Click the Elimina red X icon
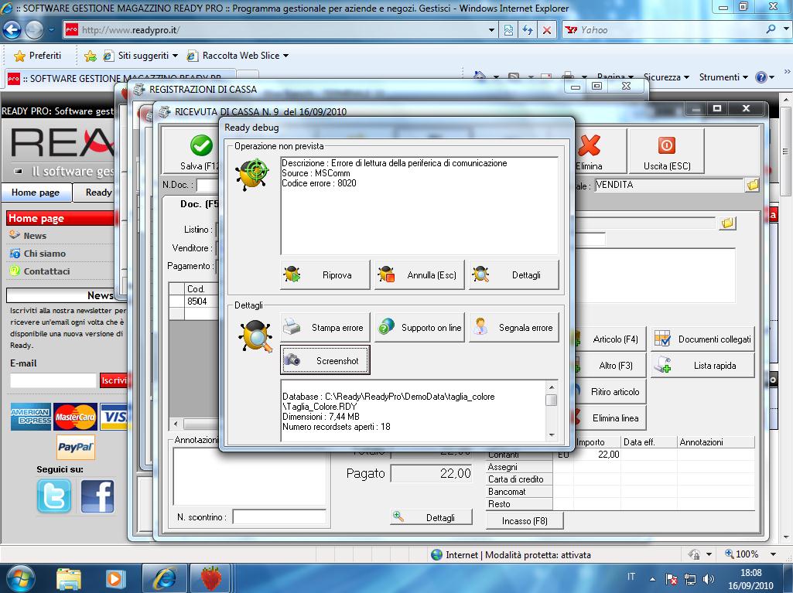793x593 pixels. tap(589, 145)
